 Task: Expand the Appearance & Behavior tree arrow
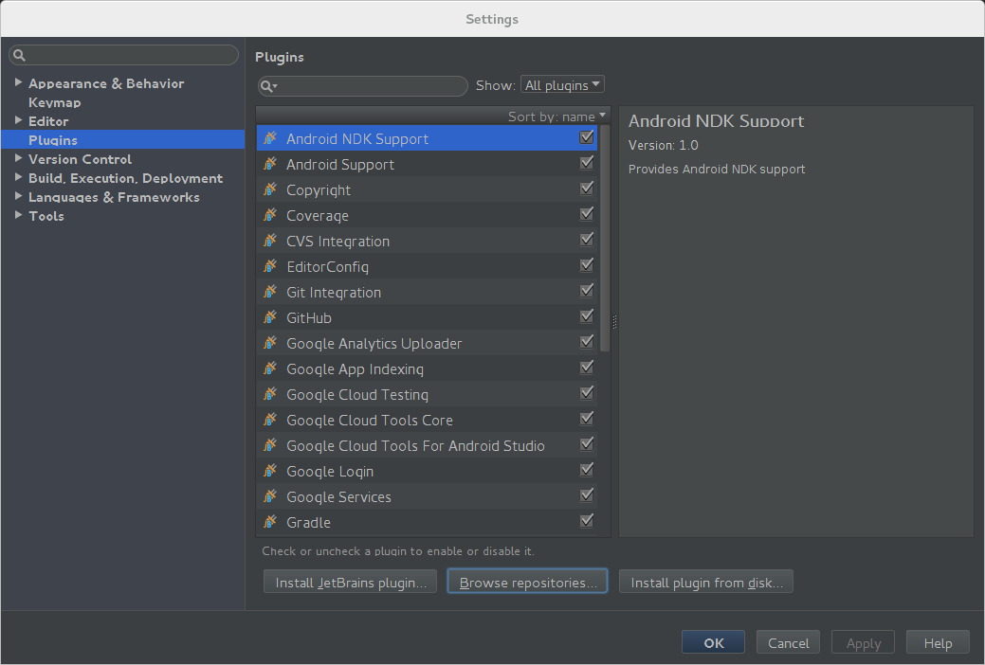(x=18, y=82)
